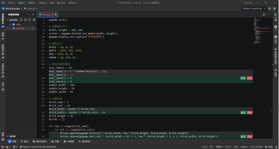Open the 编辑(E) menu
The width and height of the screenshot is (279, 149).
(21, 3)
